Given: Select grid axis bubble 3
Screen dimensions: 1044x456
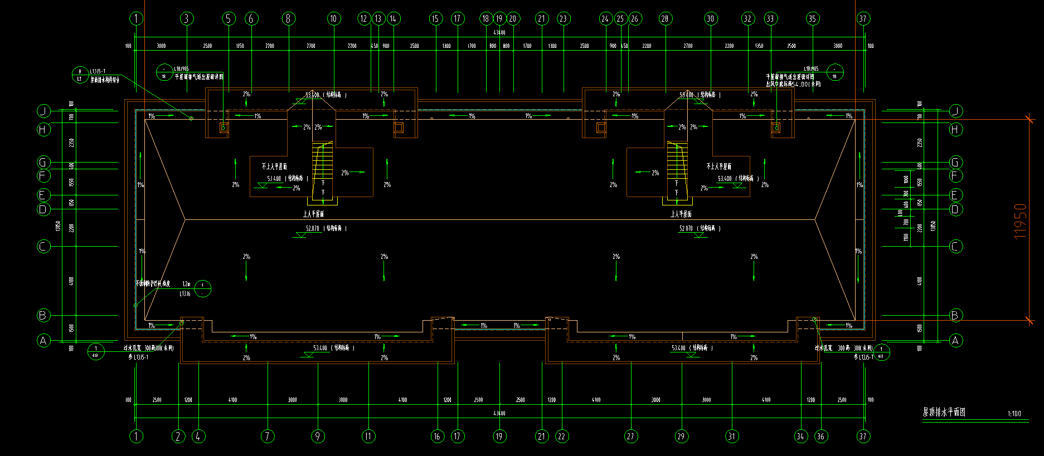Looking at the screenshot, I should coord(187,18).
